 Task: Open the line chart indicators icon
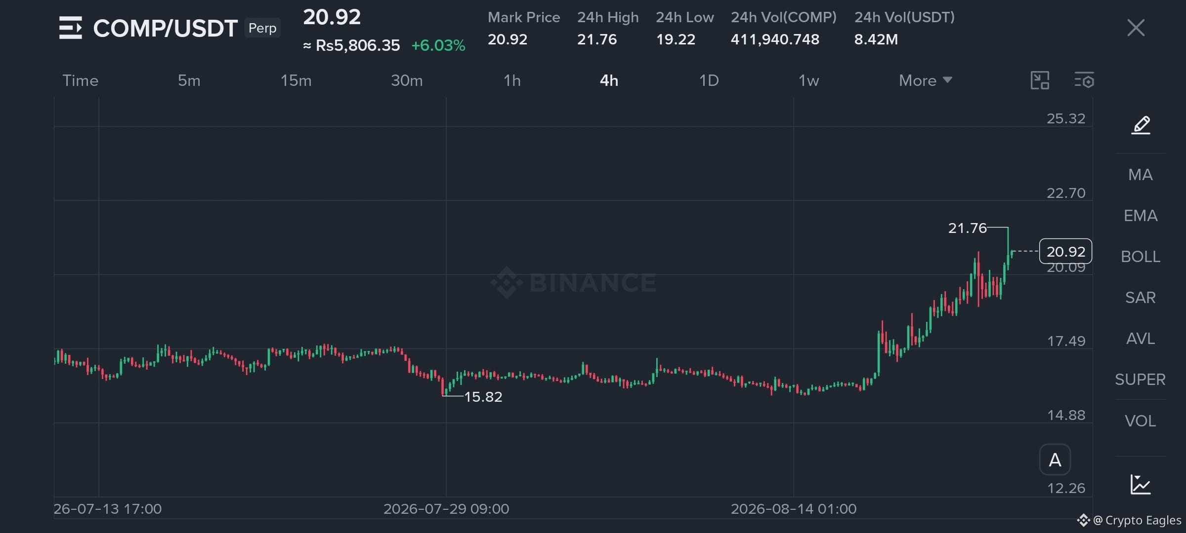point(1141,484)
